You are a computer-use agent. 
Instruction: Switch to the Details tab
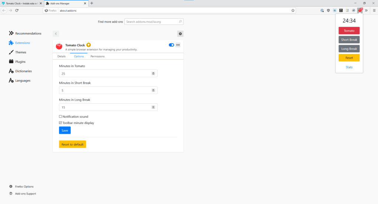click(62, 56)
